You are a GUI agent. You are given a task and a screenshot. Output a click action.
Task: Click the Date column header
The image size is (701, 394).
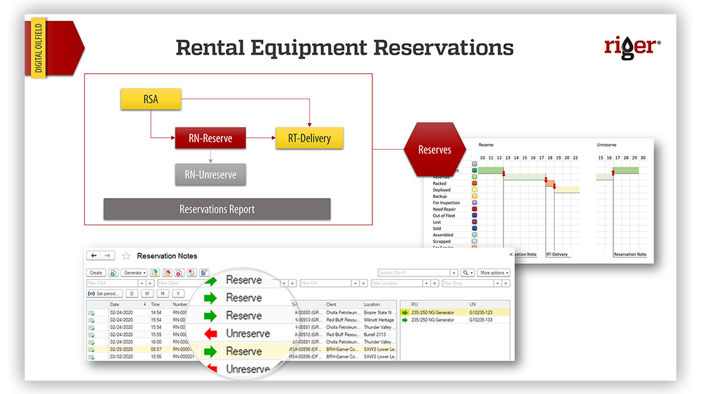click(116, 304)
